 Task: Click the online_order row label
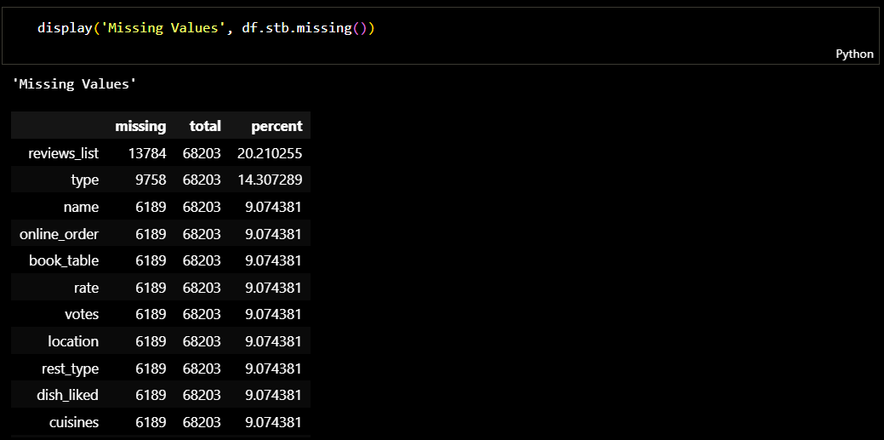(x=60, y=234)
